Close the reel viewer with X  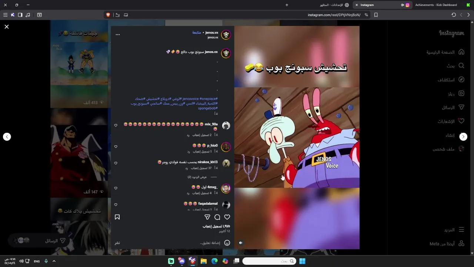point(7,27)
